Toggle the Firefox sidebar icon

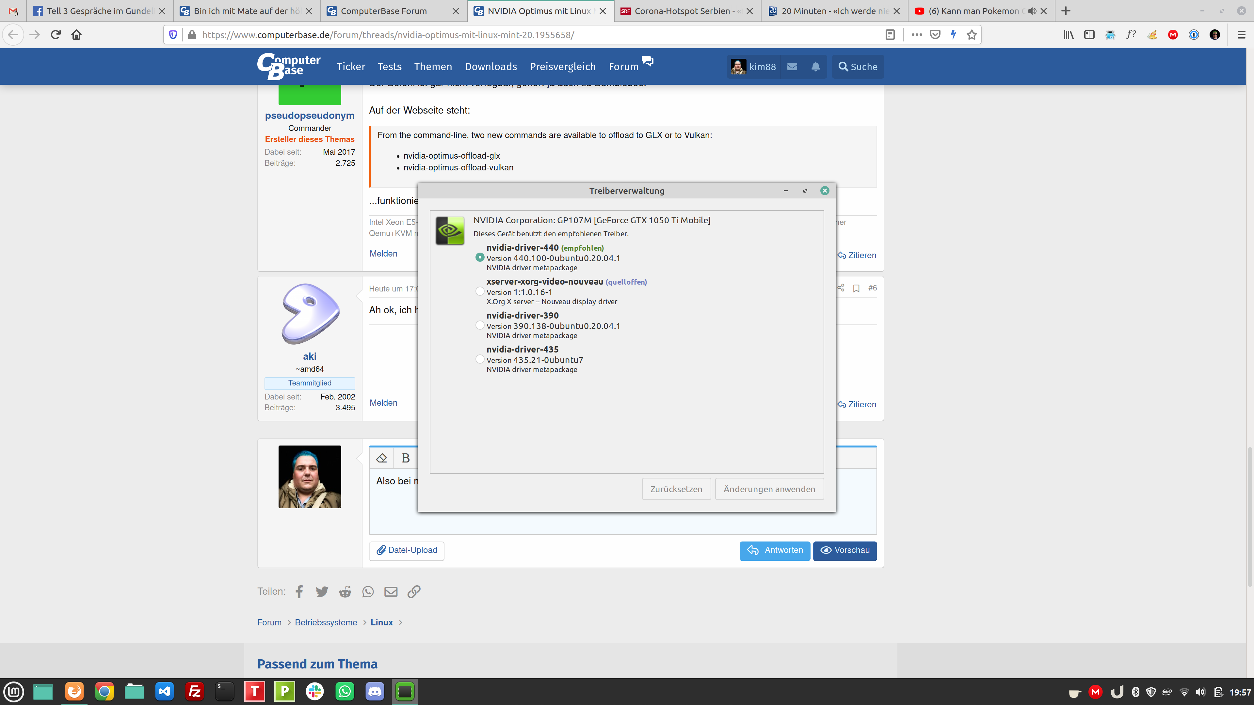[x=1089, y=35]
